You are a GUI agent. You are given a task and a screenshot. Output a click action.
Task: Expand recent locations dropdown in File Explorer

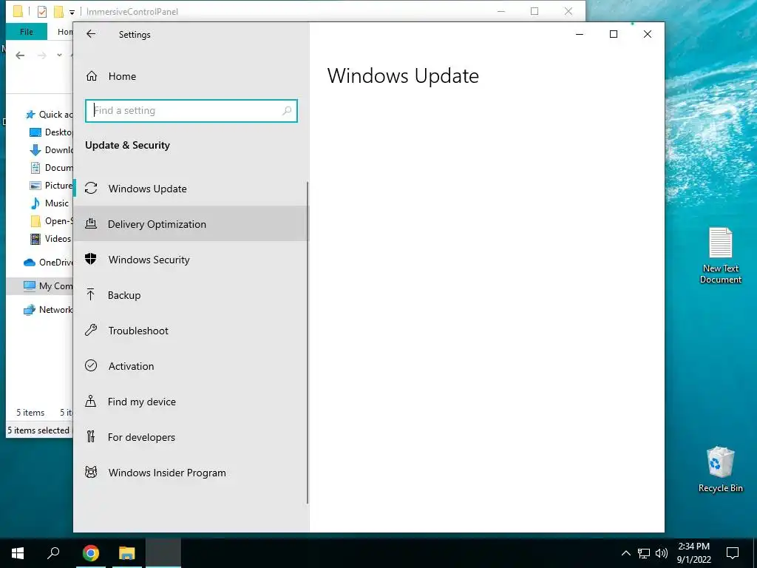[59, 55]
